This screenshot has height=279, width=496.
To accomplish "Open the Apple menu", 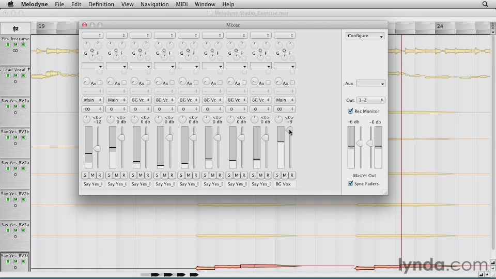I will 10,4.
